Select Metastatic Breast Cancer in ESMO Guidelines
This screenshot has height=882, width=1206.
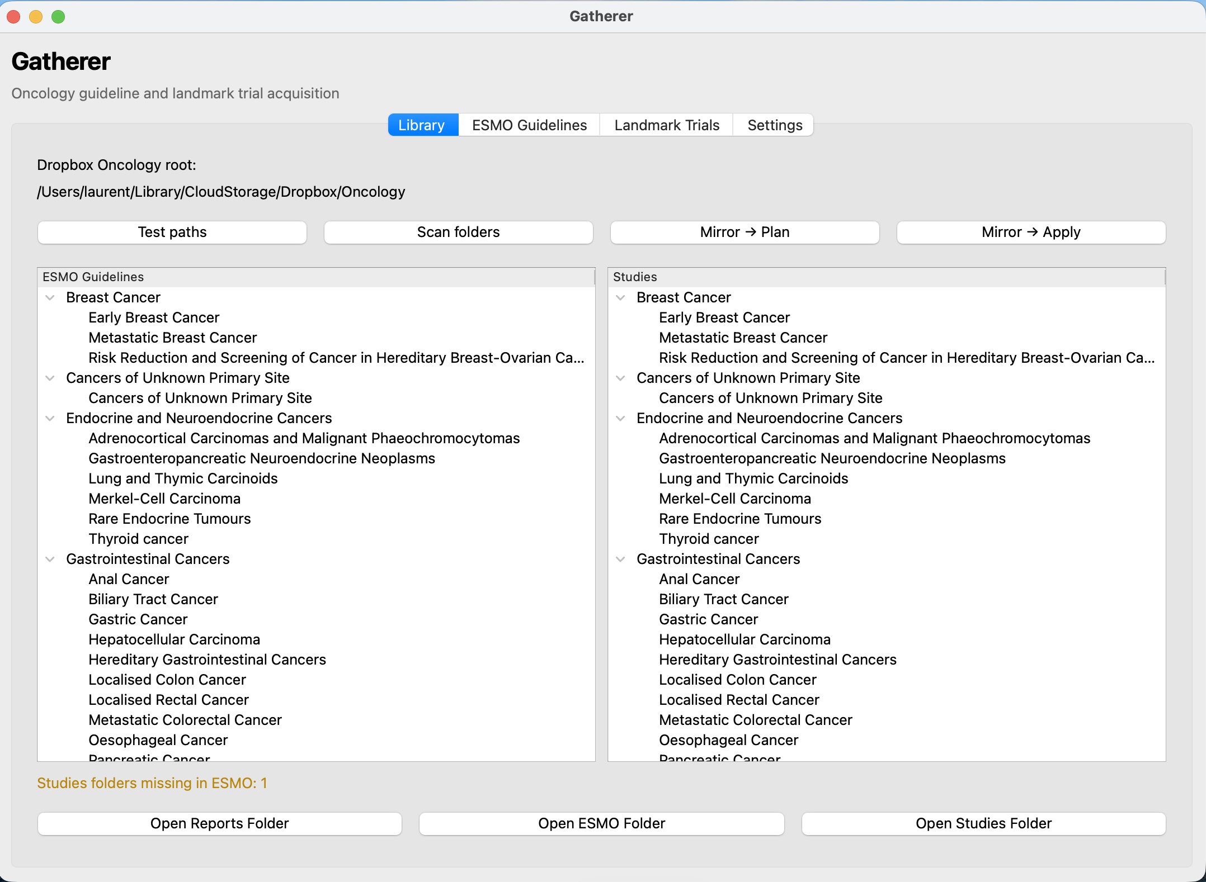tap(316, 338)
